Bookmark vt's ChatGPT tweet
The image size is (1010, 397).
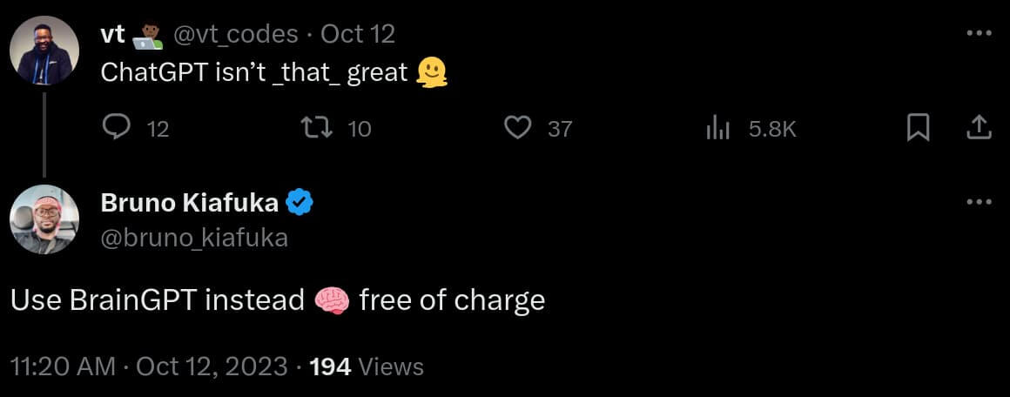919,128
